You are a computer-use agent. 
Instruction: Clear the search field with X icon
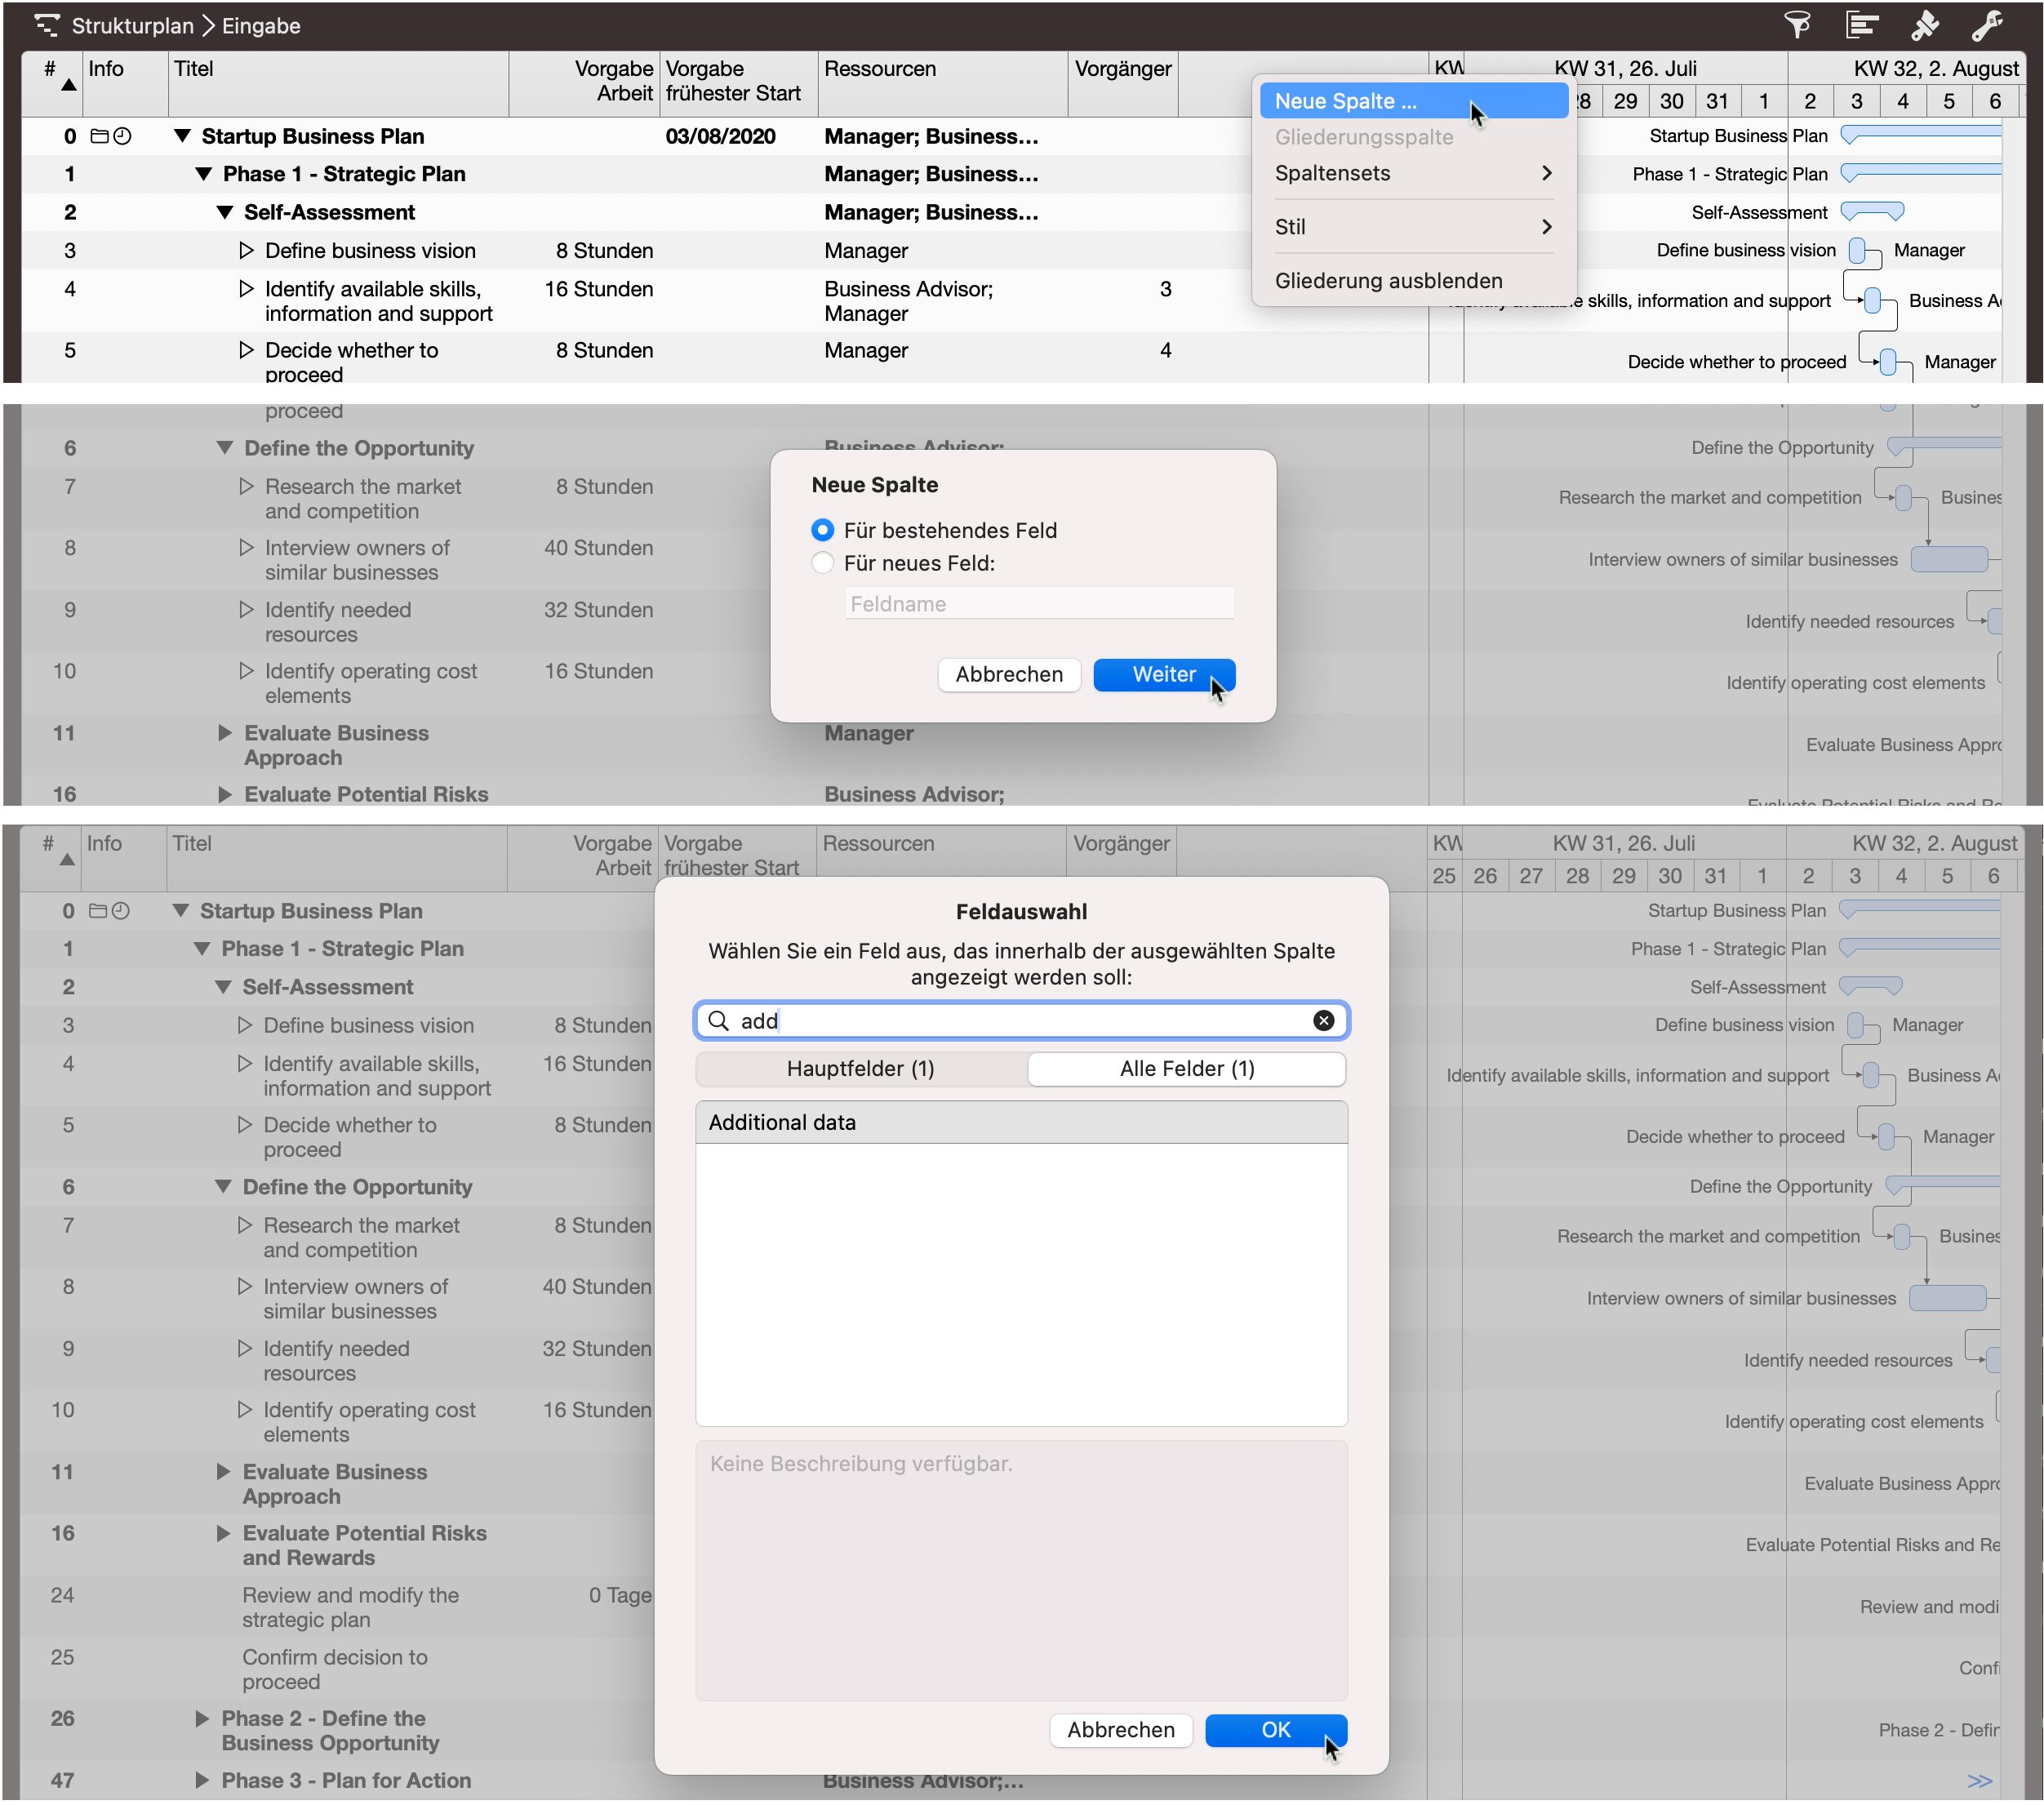(x=1323, y=1020)
